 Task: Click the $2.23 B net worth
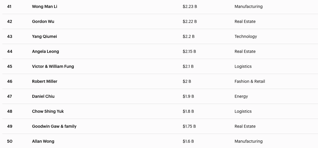190,6
